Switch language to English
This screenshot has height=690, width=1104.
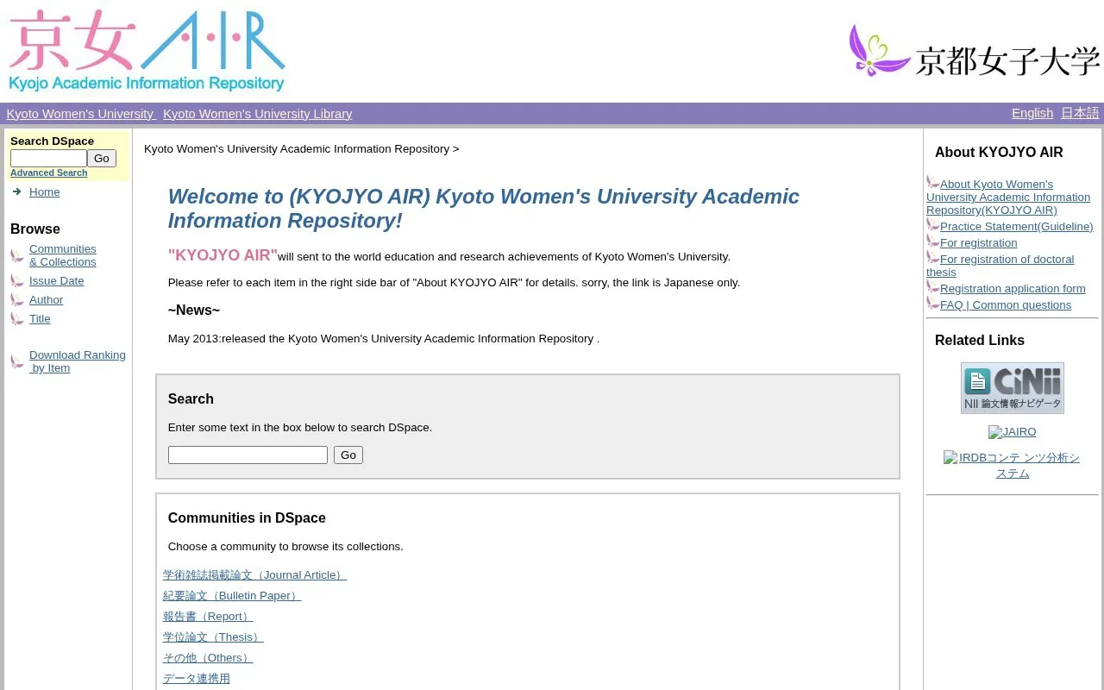[x=1032, y=113]
